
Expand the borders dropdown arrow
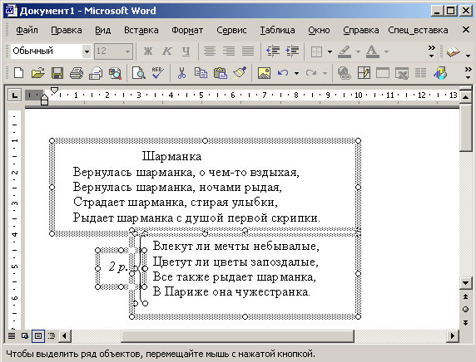(x=330, y=51)
